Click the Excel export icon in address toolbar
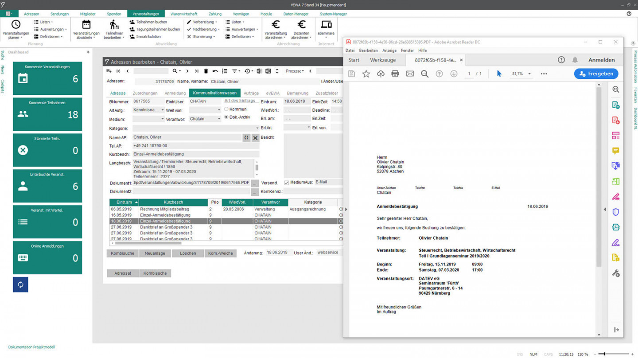 click(268, 71)
